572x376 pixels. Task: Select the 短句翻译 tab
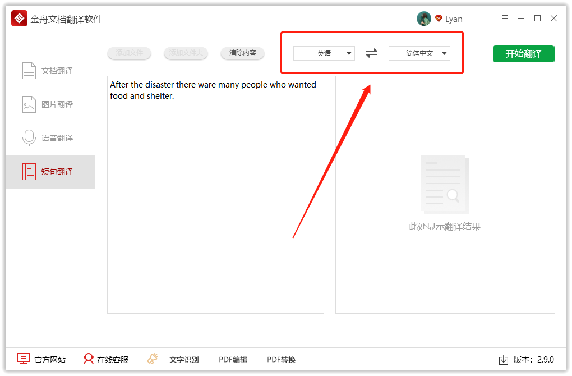[x=50, y=172]
